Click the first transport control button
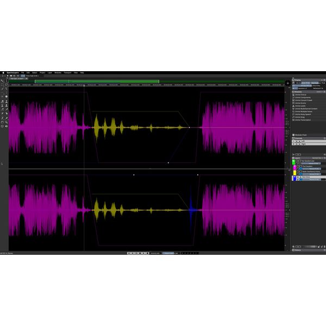326x326 pixels. click(129, 253)
